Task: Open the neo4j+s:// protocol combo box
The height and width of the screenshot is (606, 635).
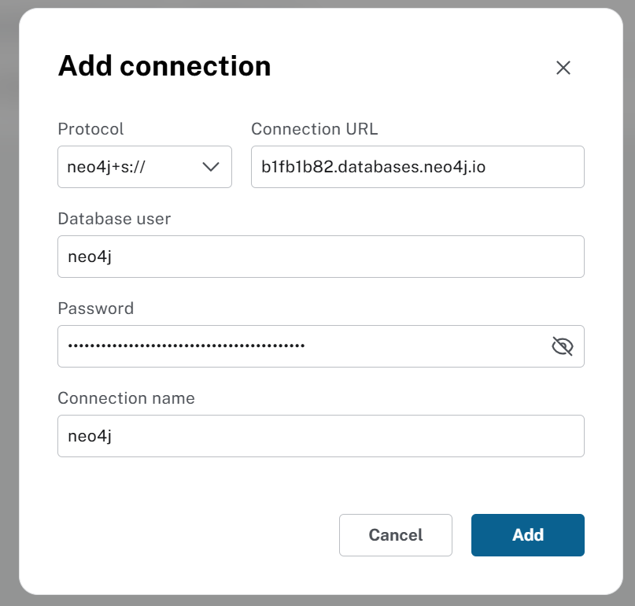Action: coord(145,167)
